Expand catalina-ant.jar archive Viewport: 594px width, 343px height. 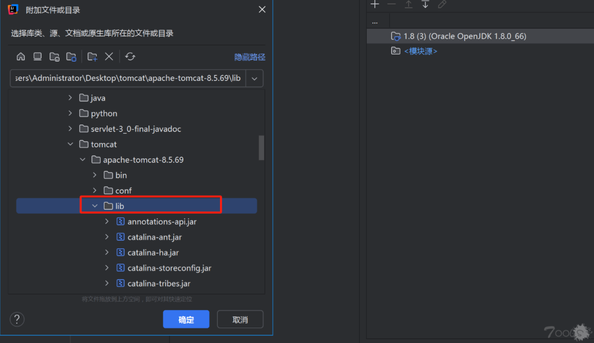point(107,237)
